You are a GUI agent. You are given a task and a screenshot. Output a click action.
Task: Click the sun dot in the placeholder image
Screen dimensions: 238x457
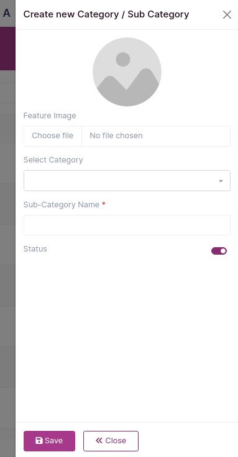click(123, 59)
